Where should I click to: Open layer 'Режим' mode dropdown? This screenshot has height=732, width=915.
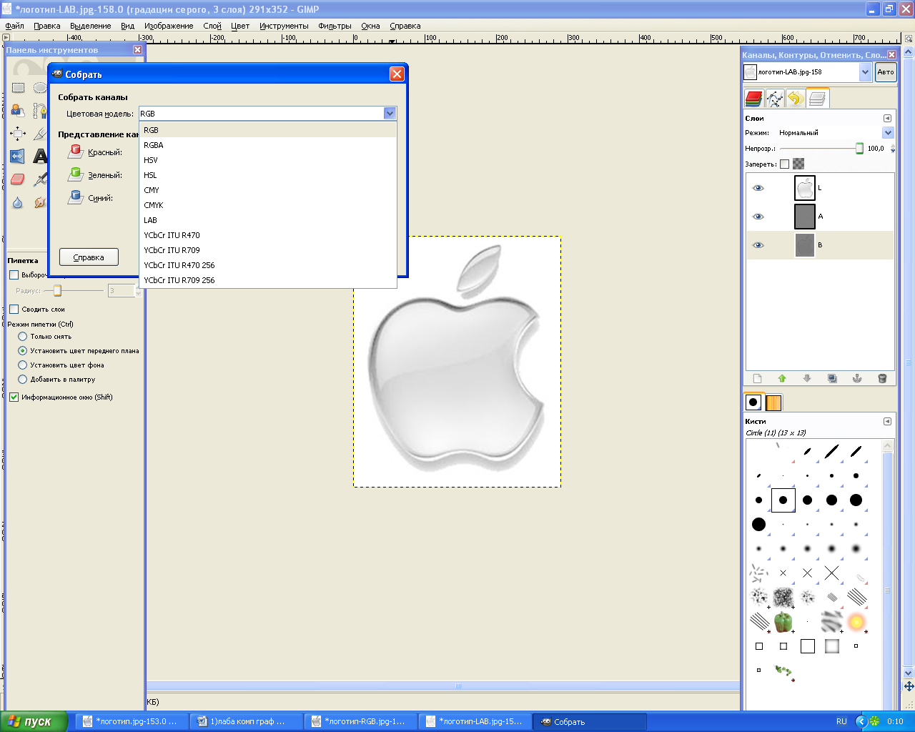tap(888, 132)
